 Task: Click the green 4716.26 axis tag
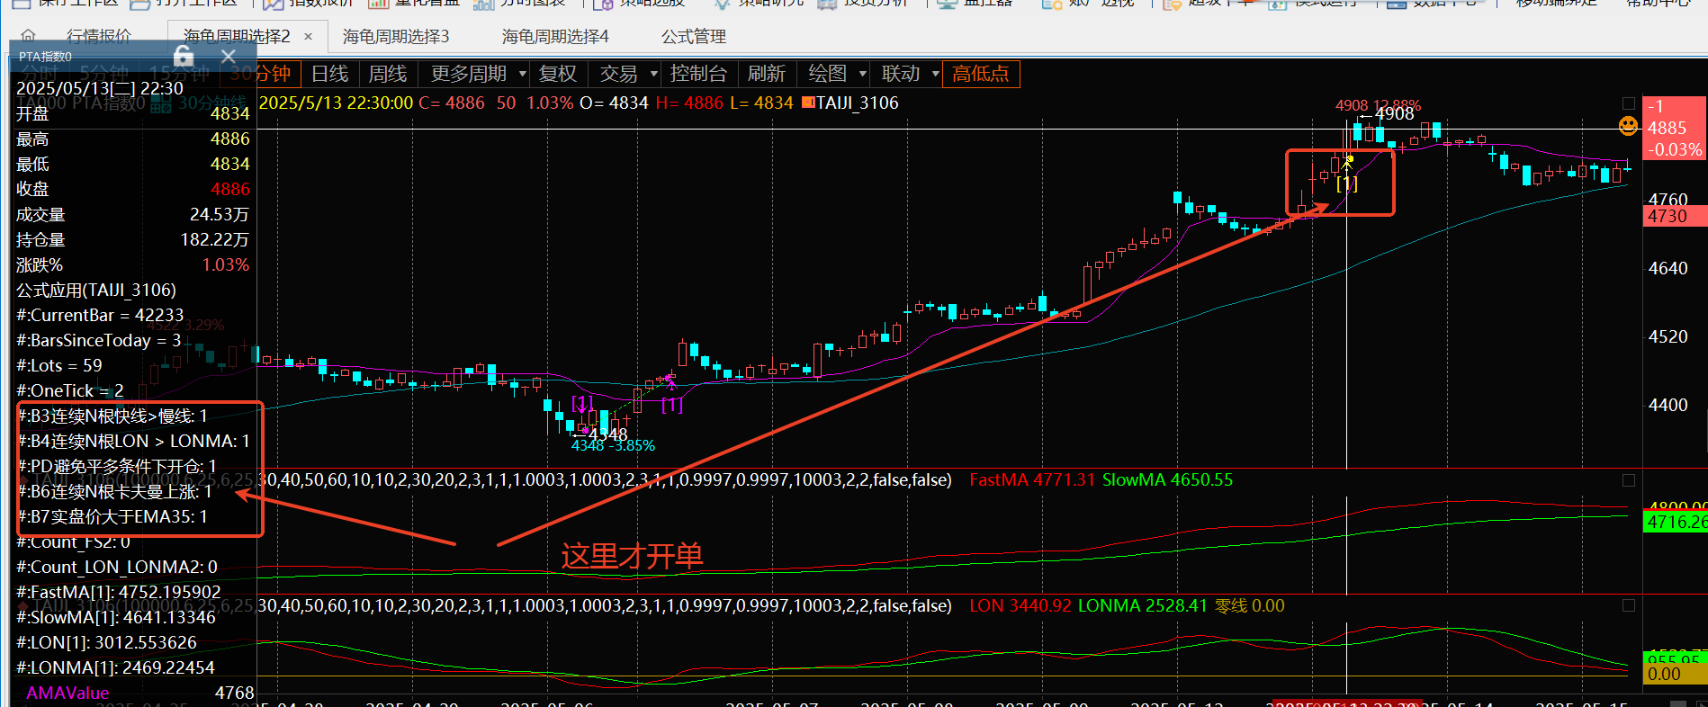pyautogui.click(x=1676, y=522)
